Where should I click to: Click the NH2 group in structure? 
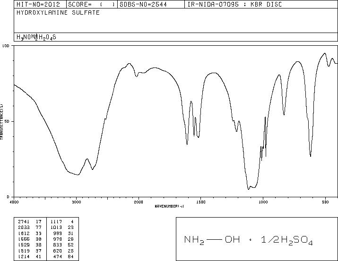click(194, 240)
